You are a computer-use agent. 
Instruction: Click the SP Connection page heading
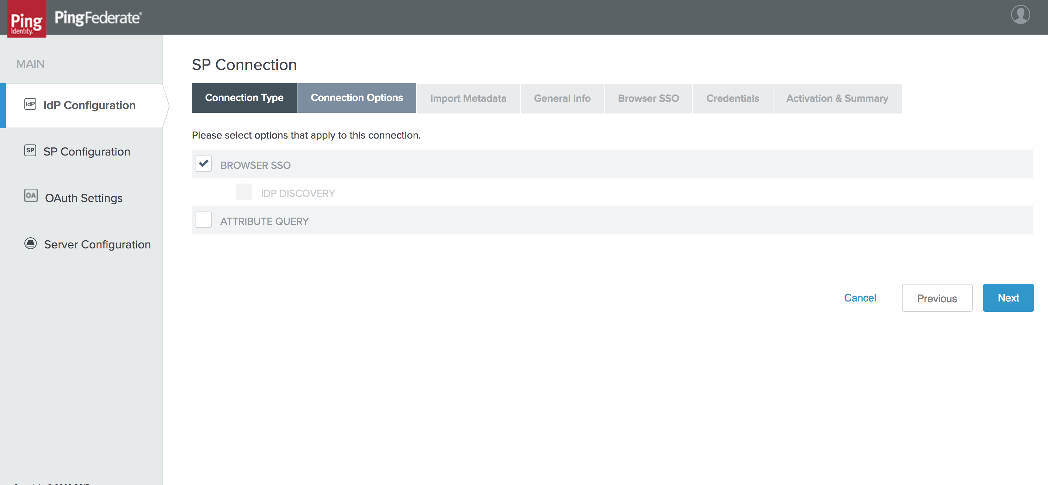pos(244,64)
